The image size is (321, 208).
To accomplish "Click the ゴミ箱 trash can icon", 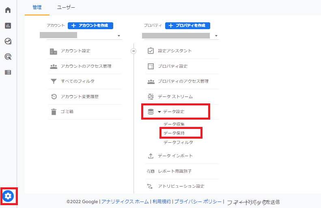I will [x=54, y=112].
